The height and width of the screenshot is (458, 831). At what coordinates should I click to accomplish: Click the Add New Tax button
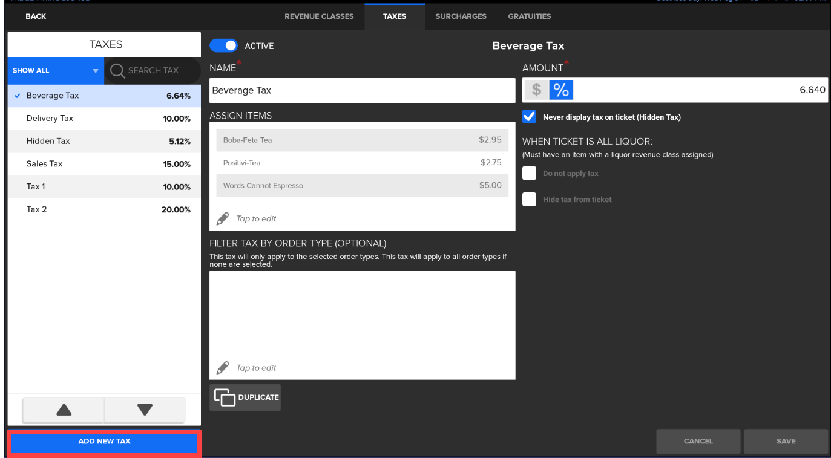[x=103, y=442]
